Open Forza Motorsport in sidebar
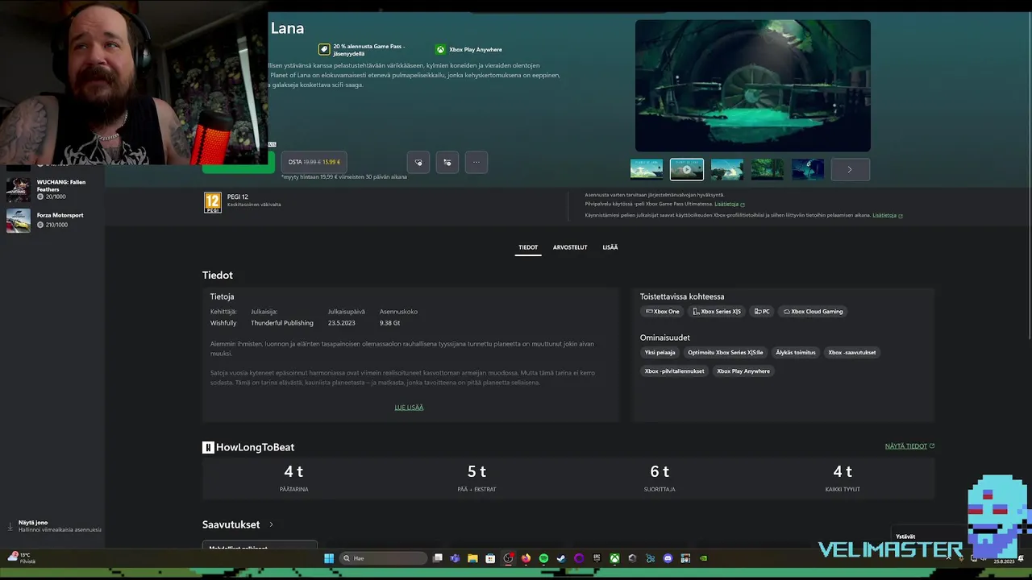This screenshot has width=1032, height=580. (x=52, y=220)
